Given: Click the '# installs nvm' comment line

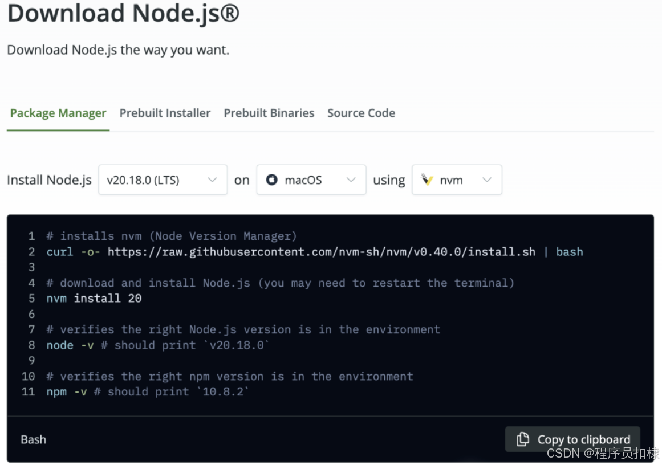Looking at the screenshot, I should pyautogui.click(x=172, y=236).
